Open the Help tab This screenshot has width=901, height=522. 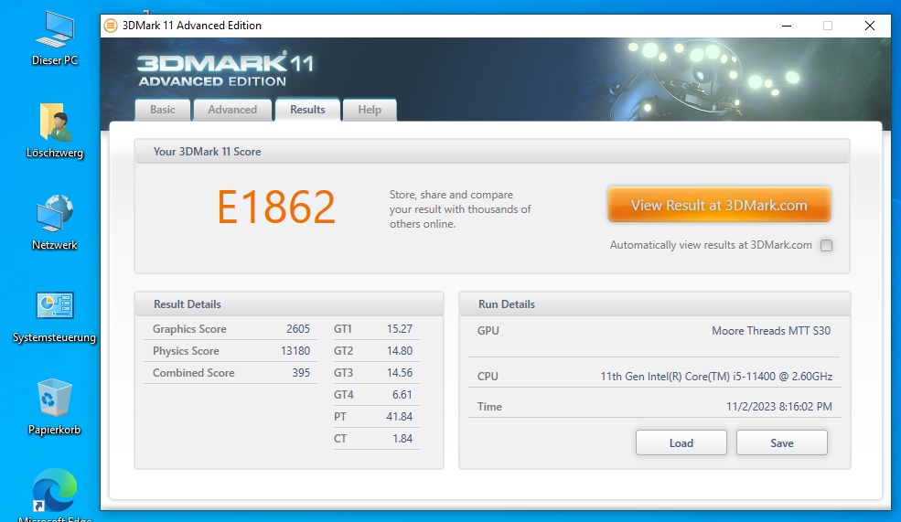click(x=370, y=110)
